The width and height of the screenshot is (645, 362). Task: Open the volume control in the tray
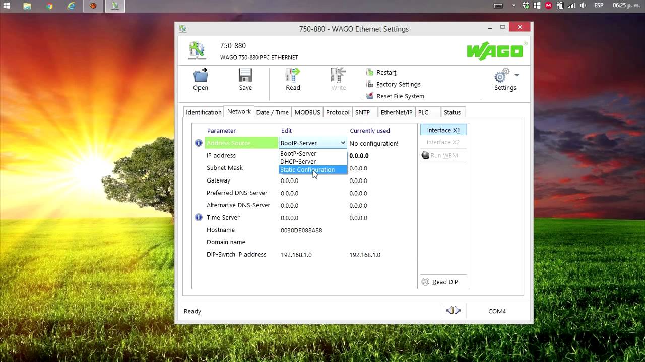583,6
